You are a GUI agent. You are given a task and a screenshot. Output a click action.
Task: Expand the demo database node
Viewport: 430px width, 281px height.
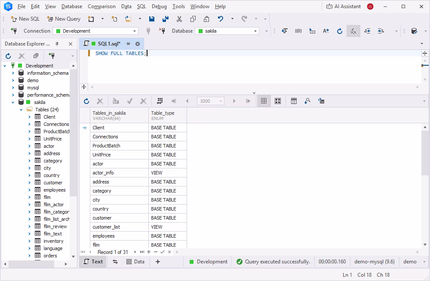(x=13, y=80)
